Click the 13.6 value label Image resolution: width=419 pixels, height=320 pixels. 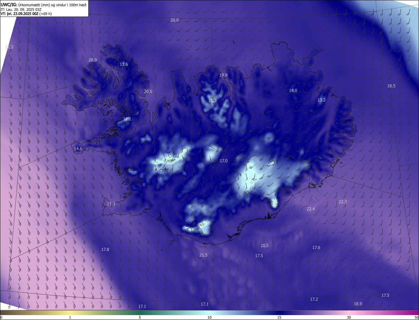click(124, 64)
